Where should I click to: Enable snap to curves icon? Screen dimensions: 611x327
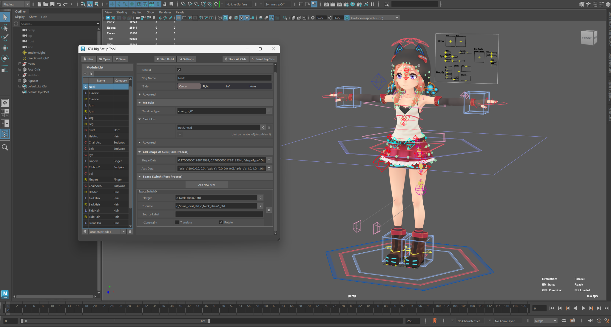(190, 4)
